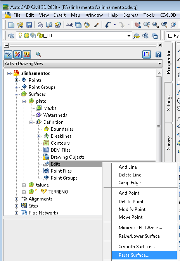Switch to the Settings tab
180x261 pixels.
coord(168,103)
